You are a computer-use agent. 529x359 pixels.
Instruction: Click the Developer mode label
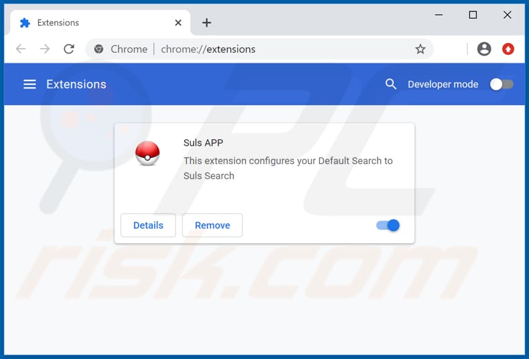[443, 84]
